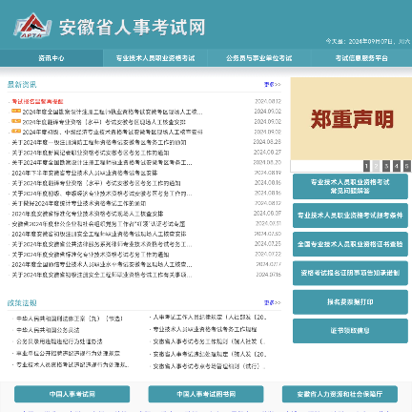Open the 考试信息服务平台 navigation tab

pos(361,58)
